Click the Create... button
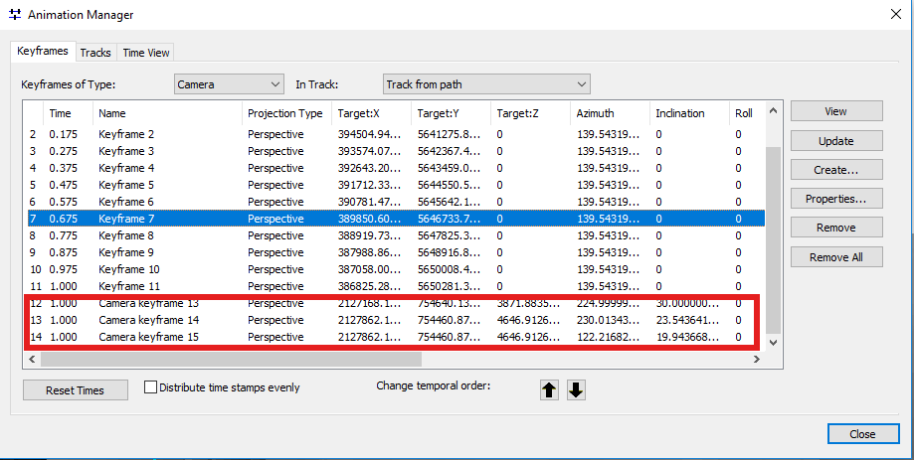This screenshot has height=460, width=914. click(836, 170)
